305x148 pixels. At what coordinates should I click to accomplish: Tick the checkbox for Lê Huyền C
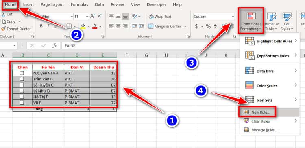[x=22, y=85]
